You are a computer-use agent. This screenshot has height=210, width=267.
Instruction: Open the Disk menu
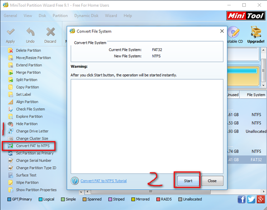(42, 16)
